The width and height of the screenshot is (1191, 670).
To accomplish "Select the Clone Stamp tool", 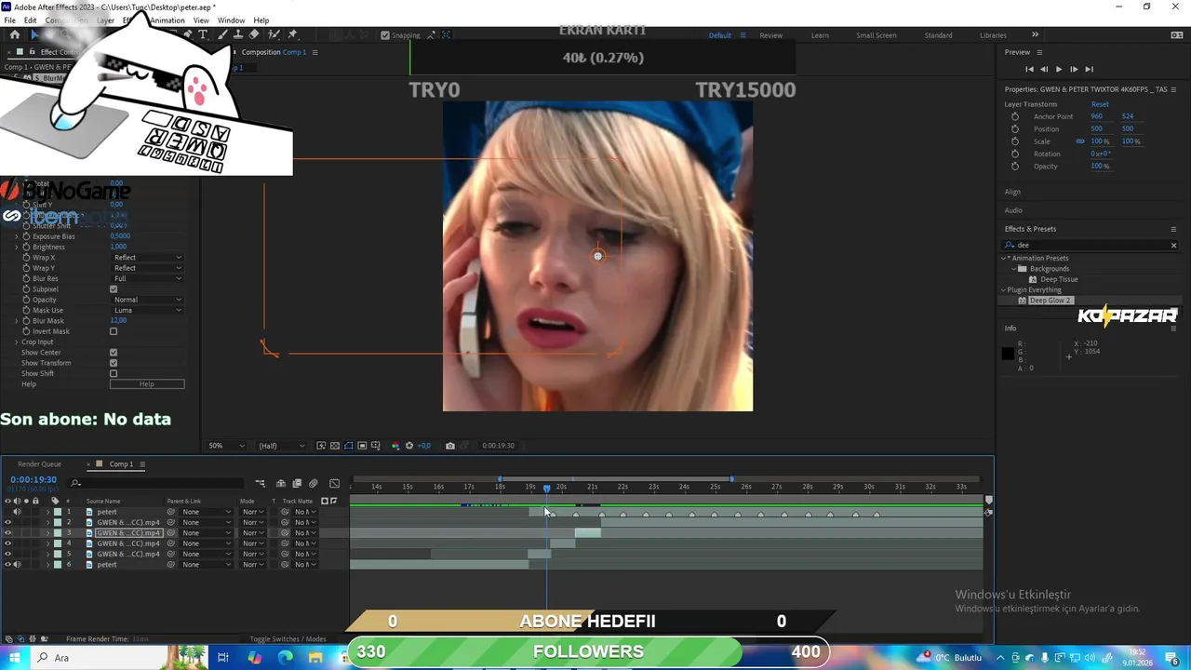I will (237, 34).
